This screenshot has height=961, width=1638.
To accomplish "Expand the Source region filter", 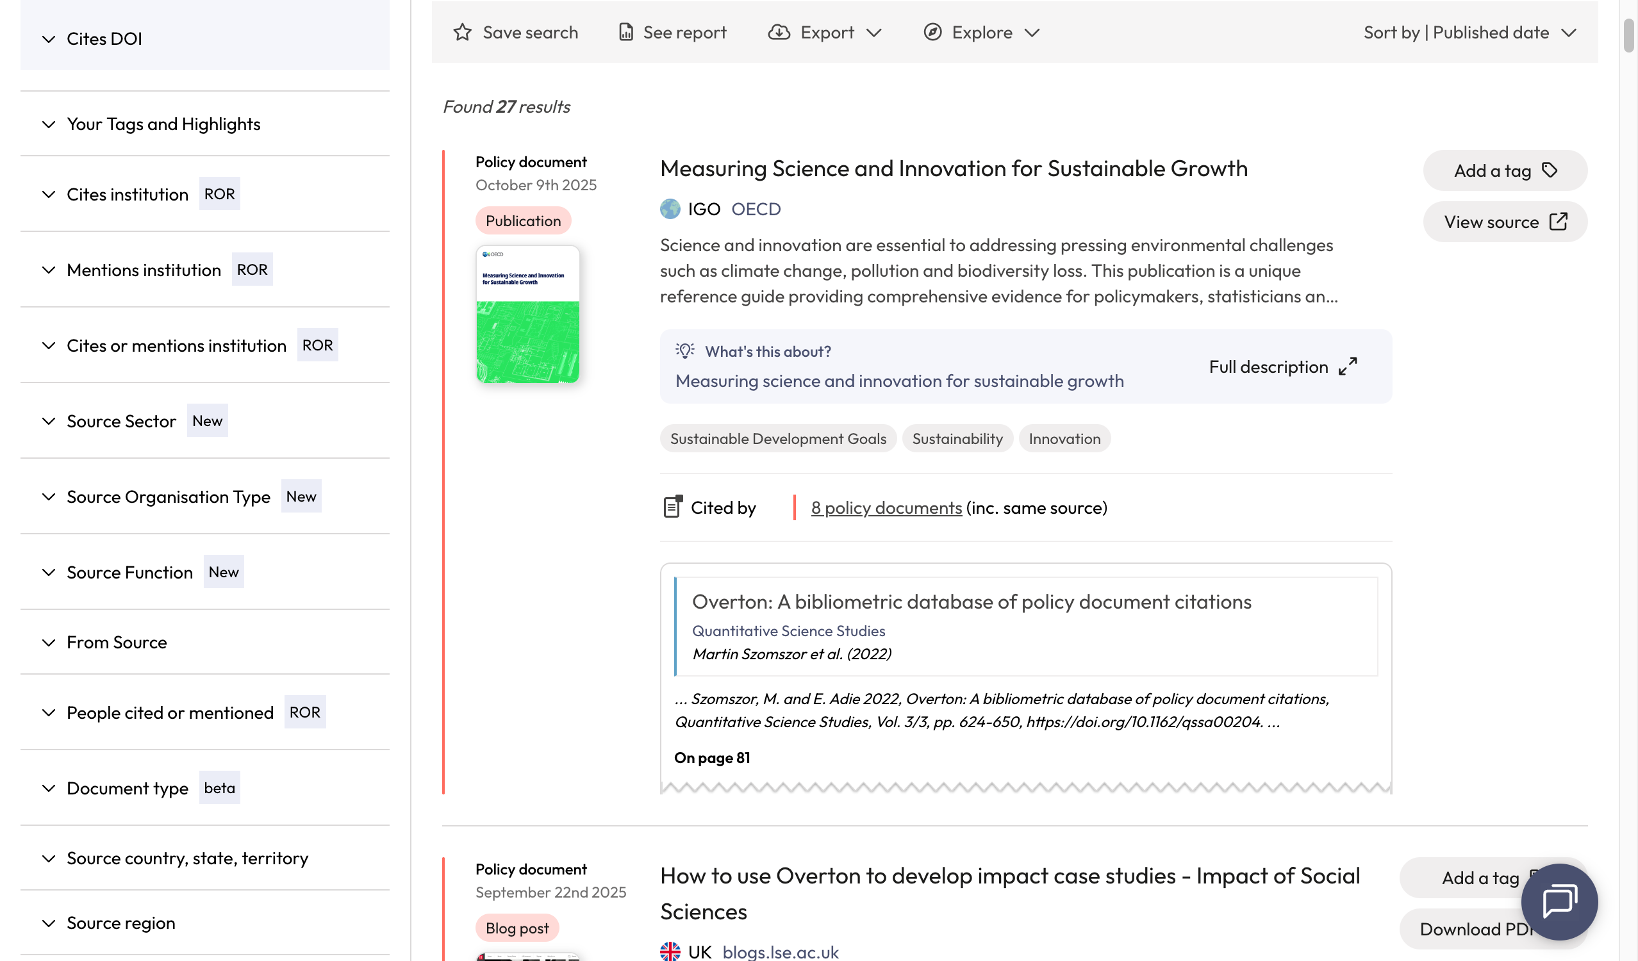I will tap(205, 923).
